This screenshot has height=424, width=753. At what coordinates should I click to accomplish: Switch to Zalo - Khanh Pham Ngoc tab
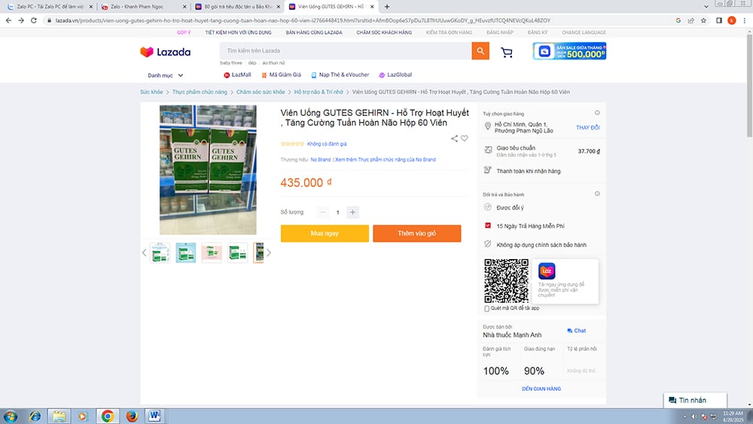coord(142,7)
